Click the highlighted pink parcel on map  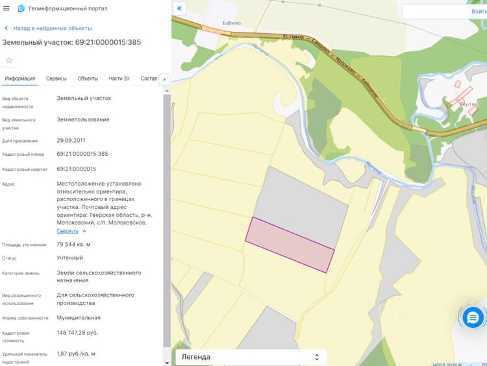tap(290, 245)
